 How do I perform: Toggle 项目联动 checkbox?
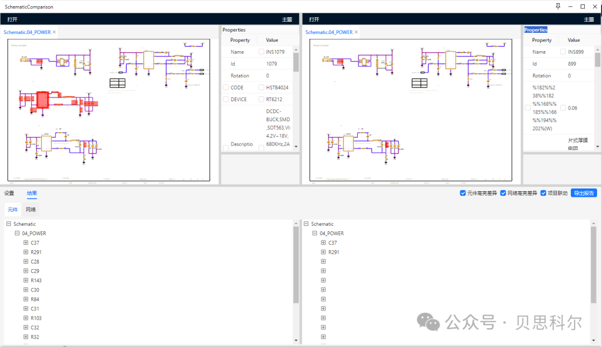(x=543, y=193)
